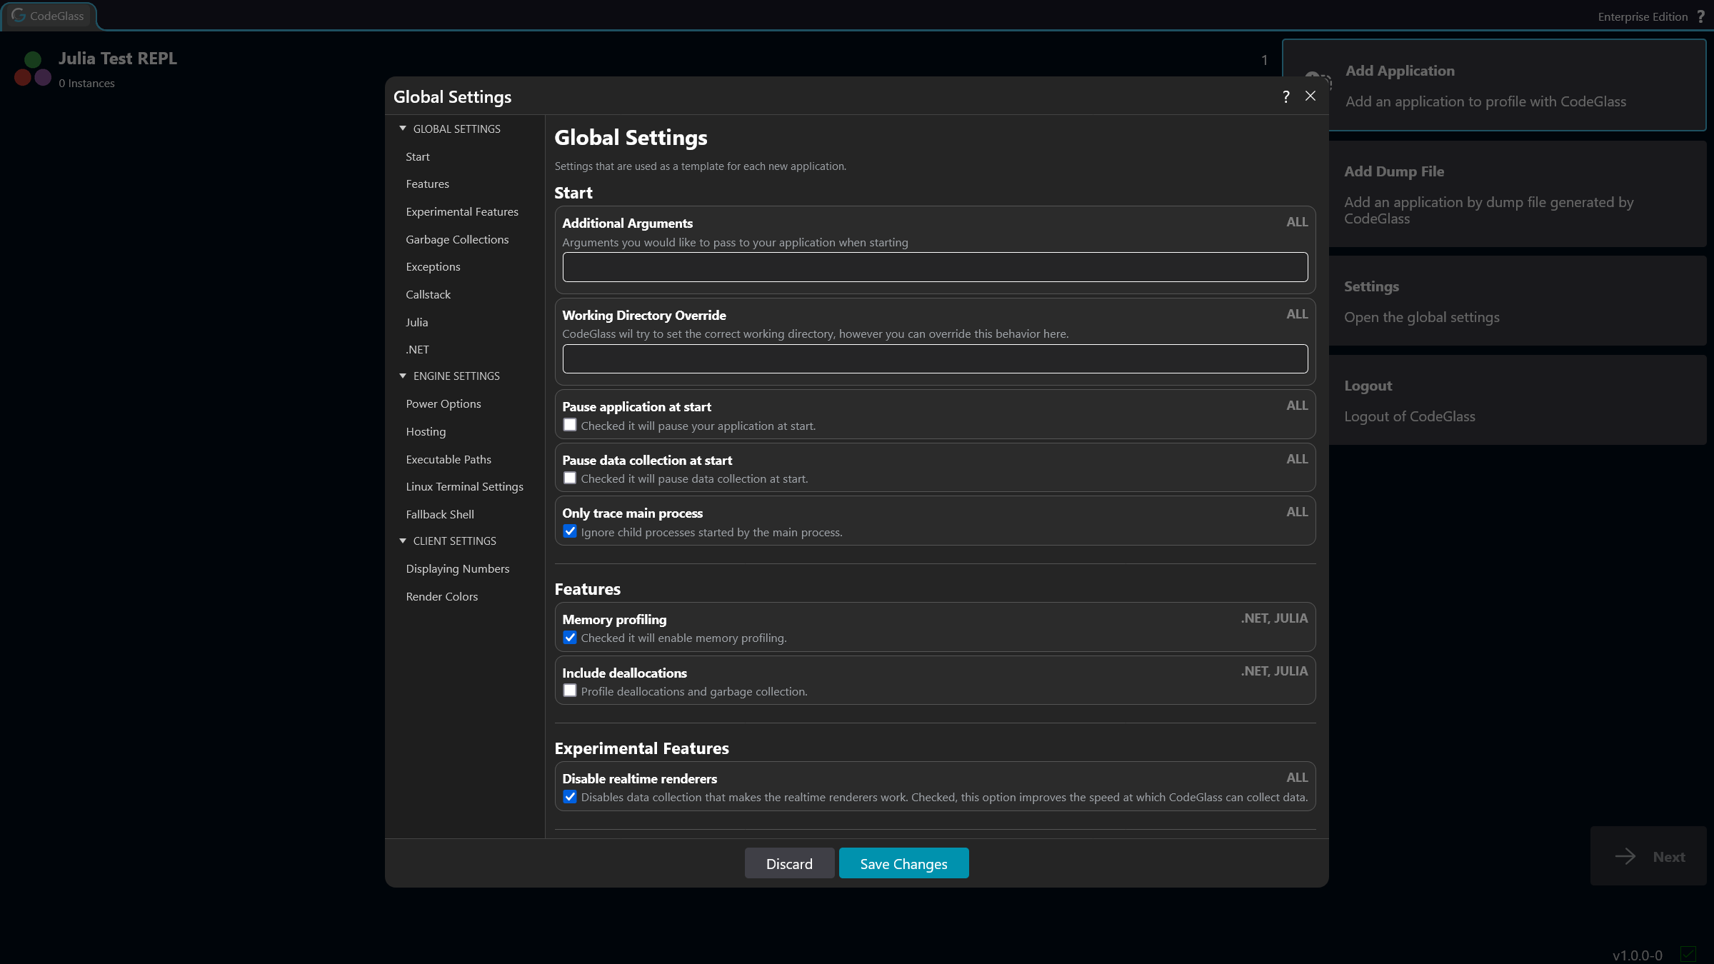Click the Julia Test REPL title
This screenshot has width=1714, height=964.
(118, 59)
